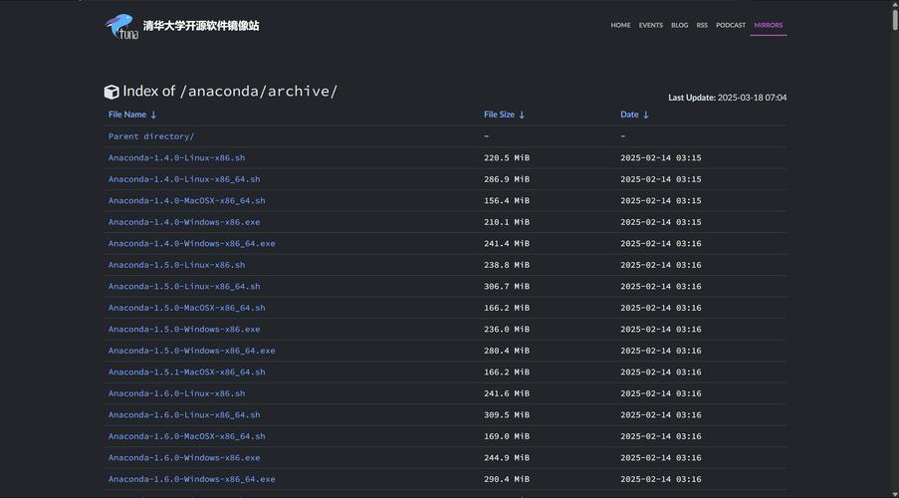Download Anaconda-1.6.0-Linux-x86_64.sh
The image size is (899, 498).
click(184, 414)
